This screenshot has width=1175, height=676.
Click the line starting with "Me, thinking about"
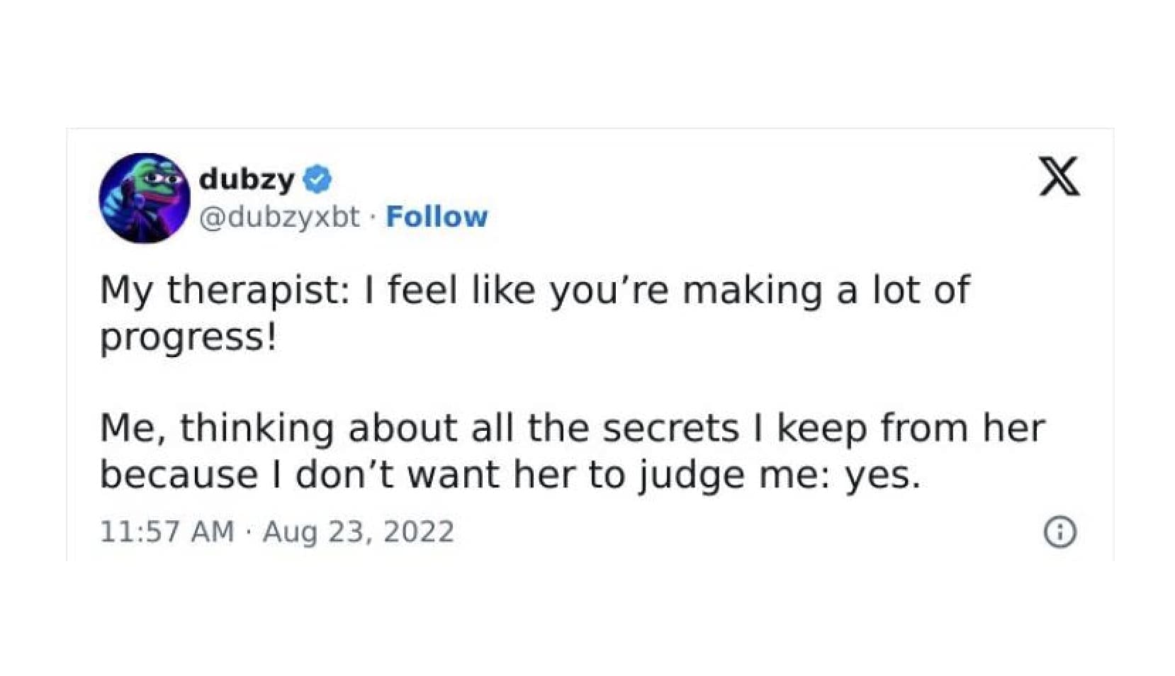[x=572, y=428]
